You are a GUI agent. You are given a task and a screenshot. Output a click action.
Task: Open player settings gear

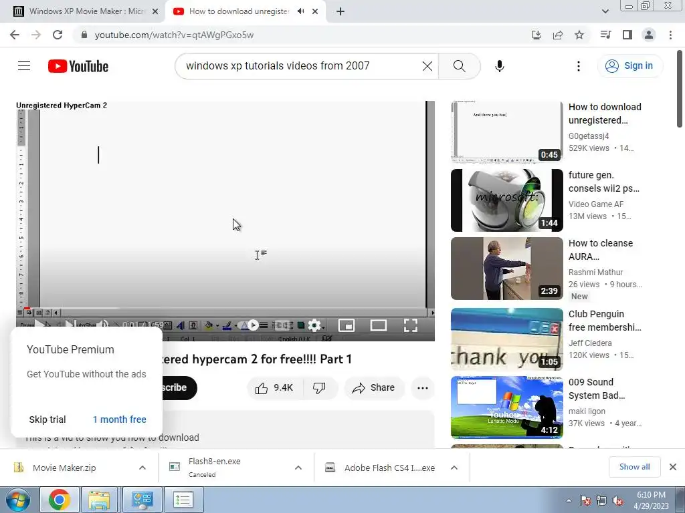coord(314,325)
